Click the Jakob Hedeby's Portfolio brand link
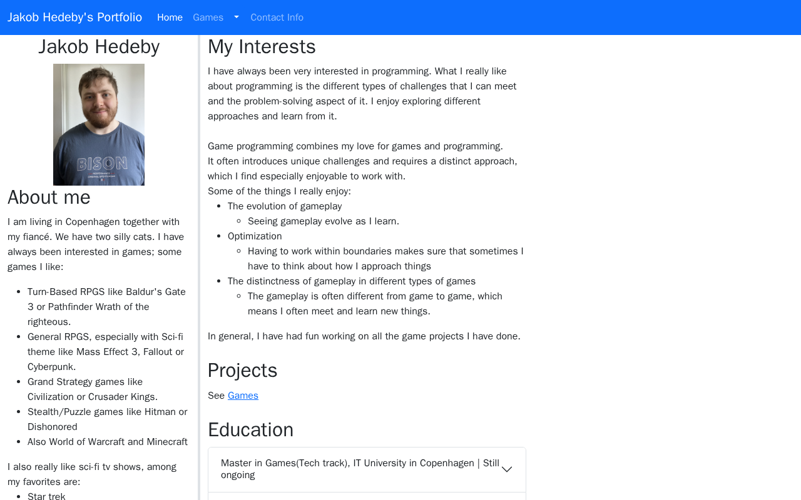Screen dimensions: 801x500 pos(74,17)
